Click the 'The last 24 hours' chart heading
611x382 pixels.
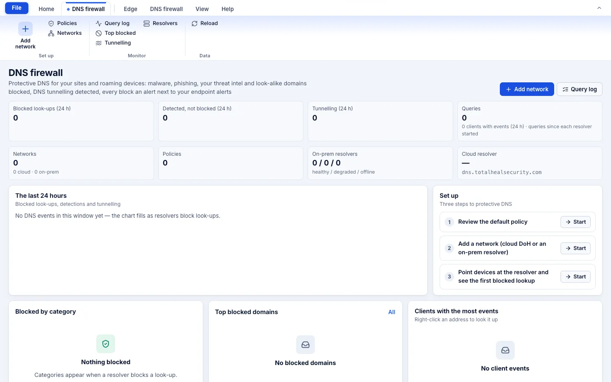click(41, 196)
